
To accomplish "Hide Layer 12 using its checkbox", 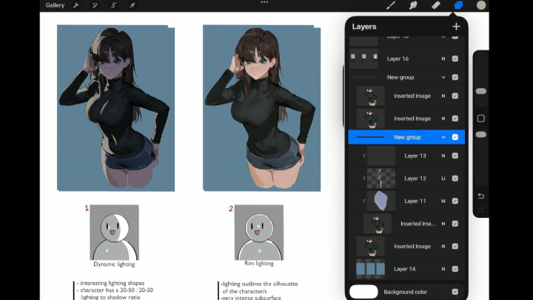I will (455, 179).
